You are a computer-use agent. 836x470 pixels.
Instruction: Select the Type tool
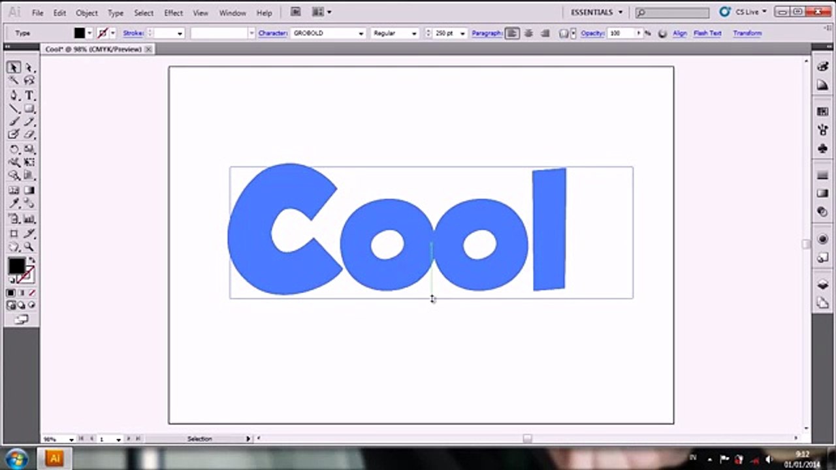pos(29,95)
